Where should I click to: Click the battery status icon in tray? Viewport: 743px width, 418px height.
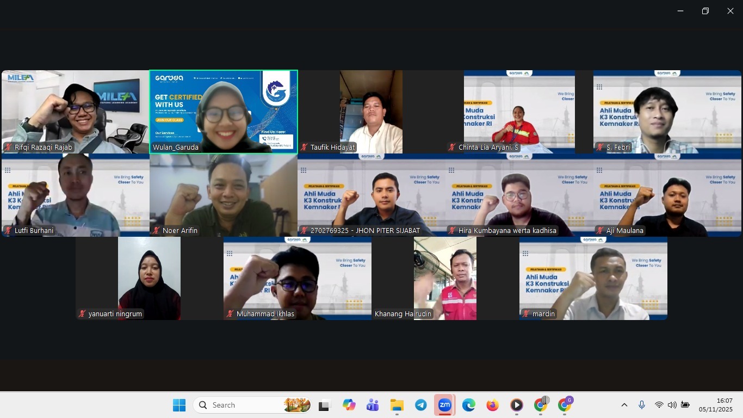pyautogui.click(x=685, y=405)
